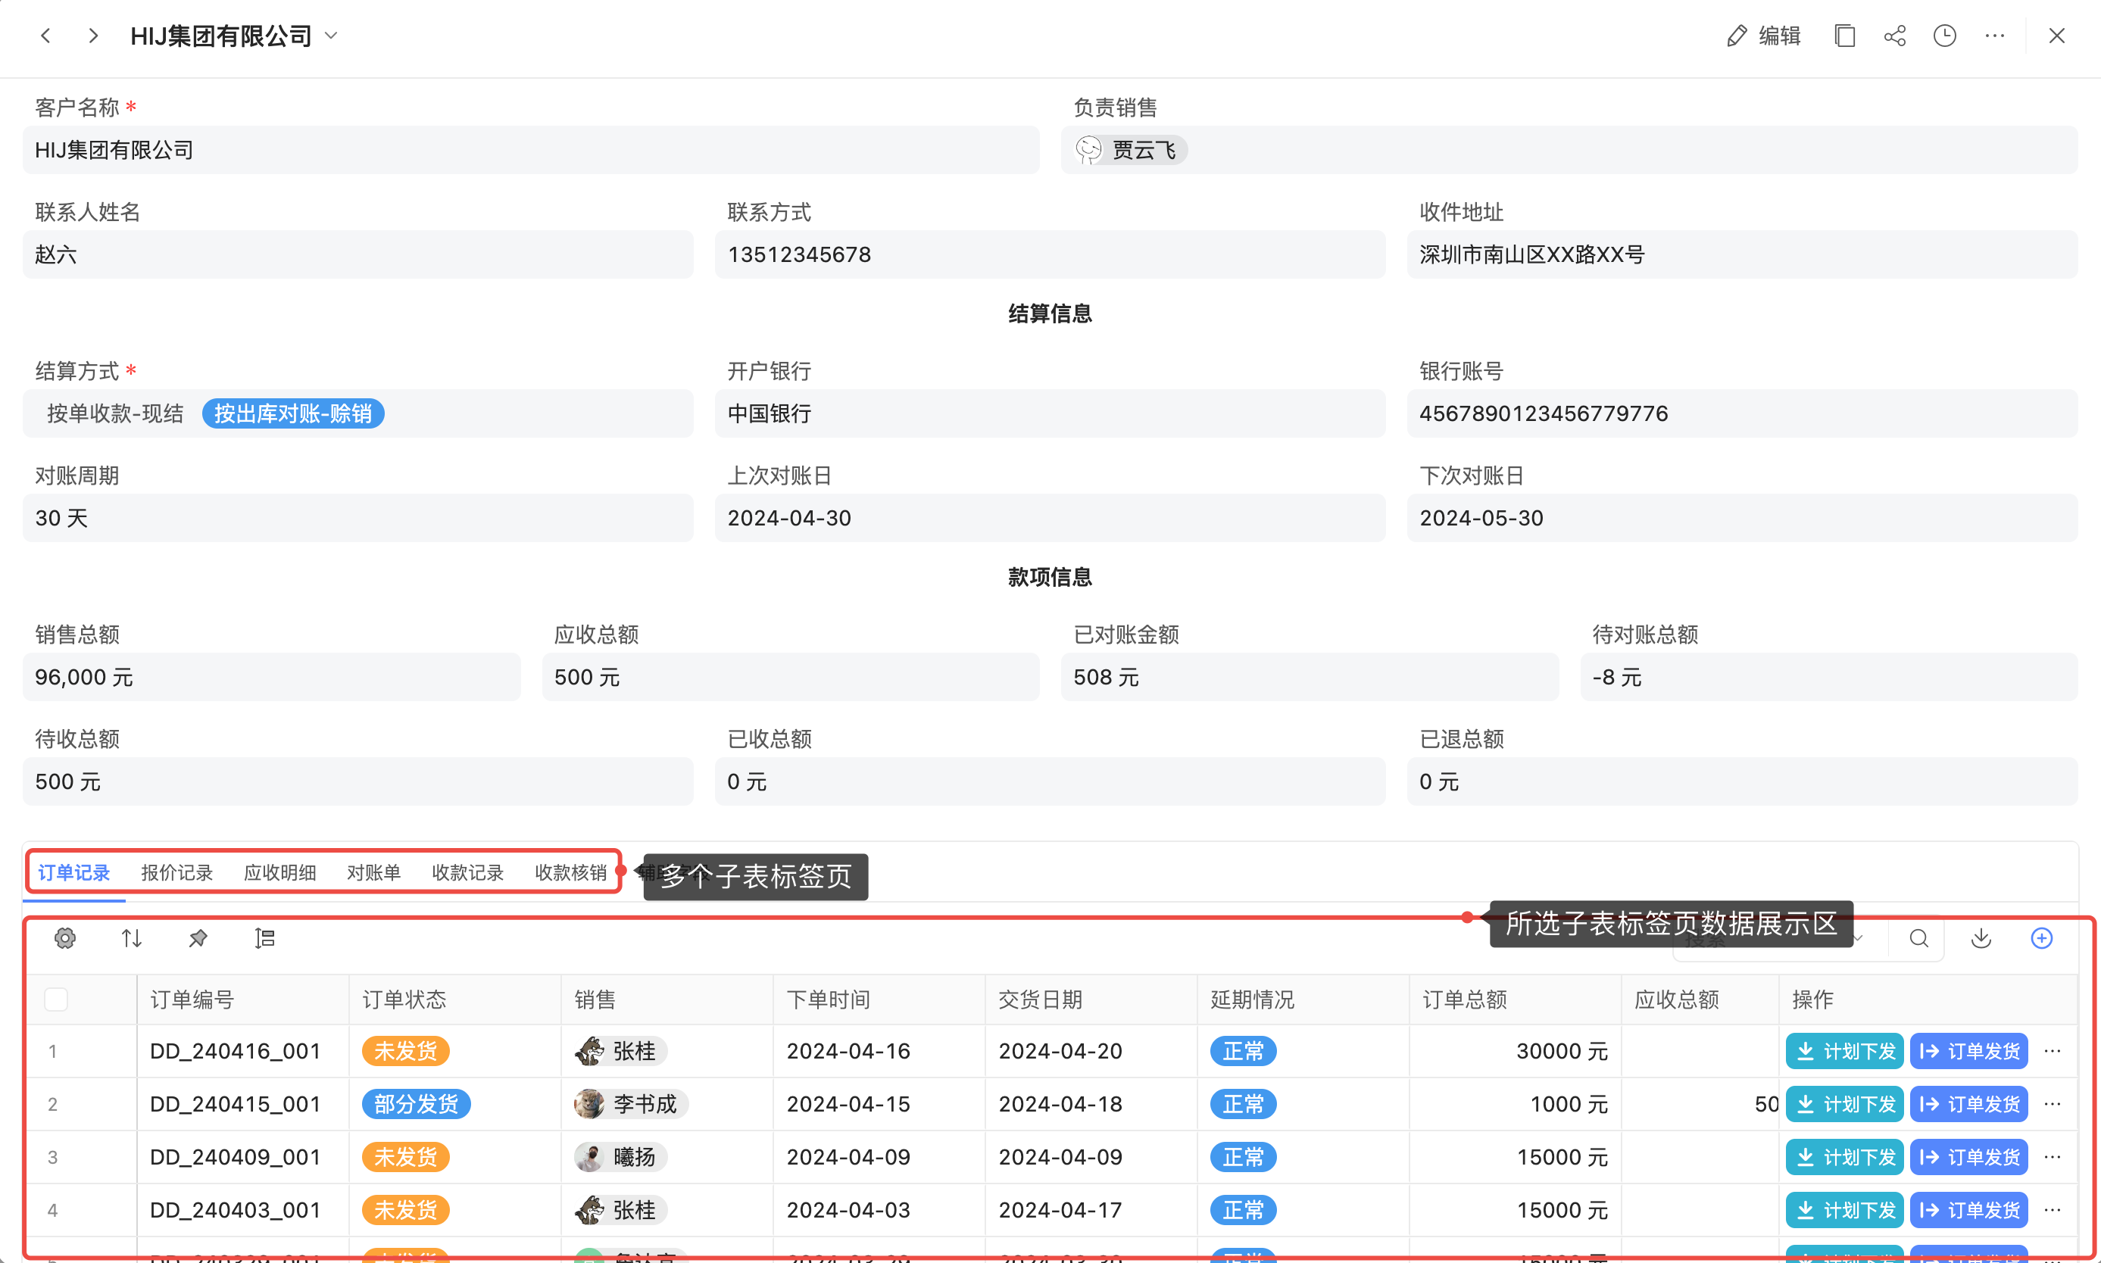Open more actions for DD_240415_001 row
The image size is (2101, 1263).
tap(2053, 1104)
